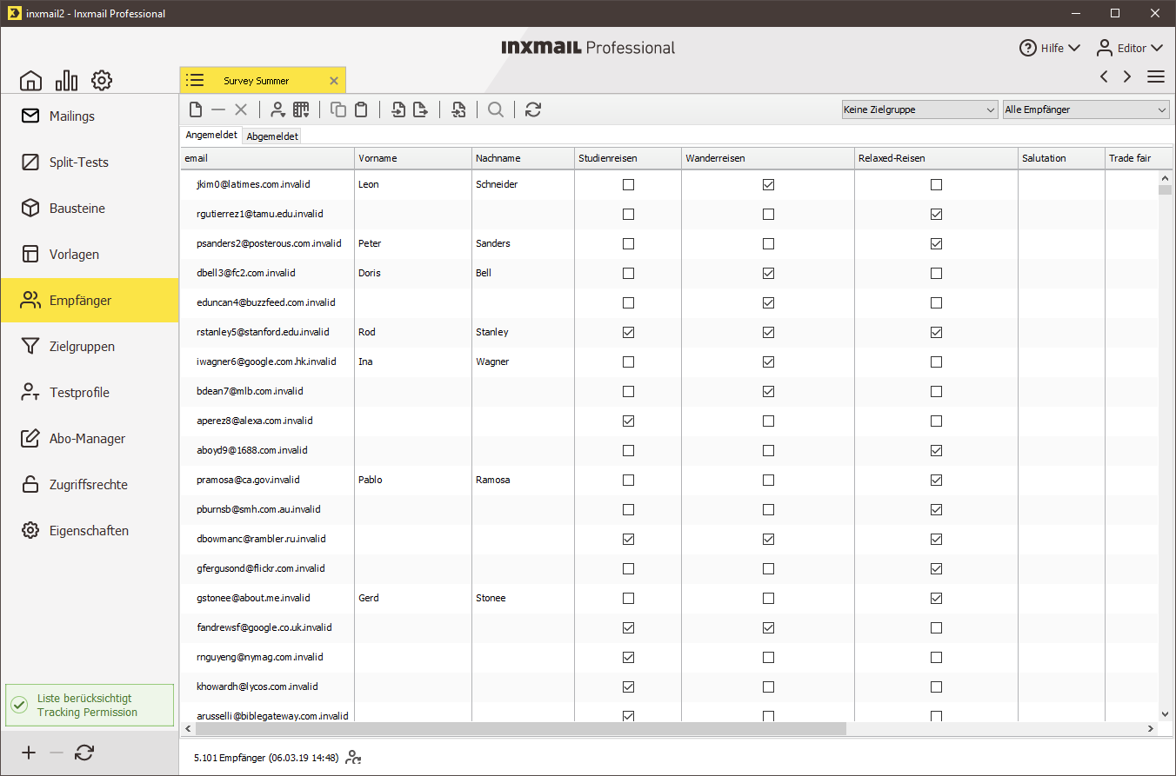Click vertical scrollbar down arrow
1176x776 pixels.
tap(1166, 714)
